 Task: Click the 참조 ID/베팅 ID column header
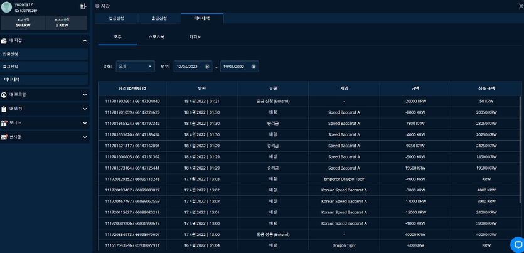(x=132, y=89)
